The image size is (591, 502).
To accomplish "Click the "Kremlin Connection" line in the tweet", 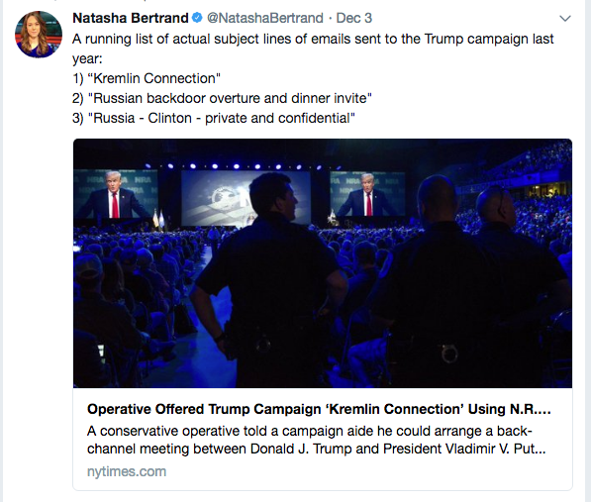I will coord(147,78).
